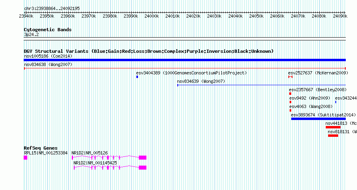Click the 24090k ruler tick label
This screenshot has width=357, height=190.
tap(340, 16)
